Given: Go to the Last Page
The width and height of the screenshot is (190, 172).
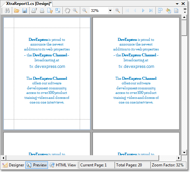Looking at the screenshot, I should point(151,11).
